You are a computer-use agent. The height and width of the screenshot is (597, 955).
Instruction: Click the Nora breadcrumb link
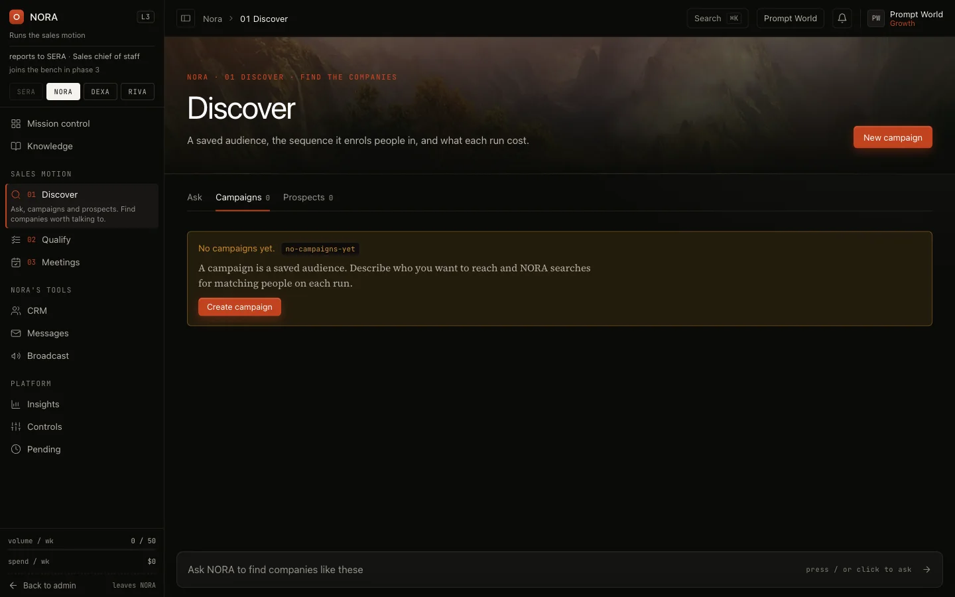(x=212, y=19)
